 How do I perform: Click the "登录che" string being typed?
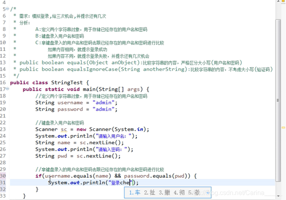pyautogui.click(x=120, y=183)
